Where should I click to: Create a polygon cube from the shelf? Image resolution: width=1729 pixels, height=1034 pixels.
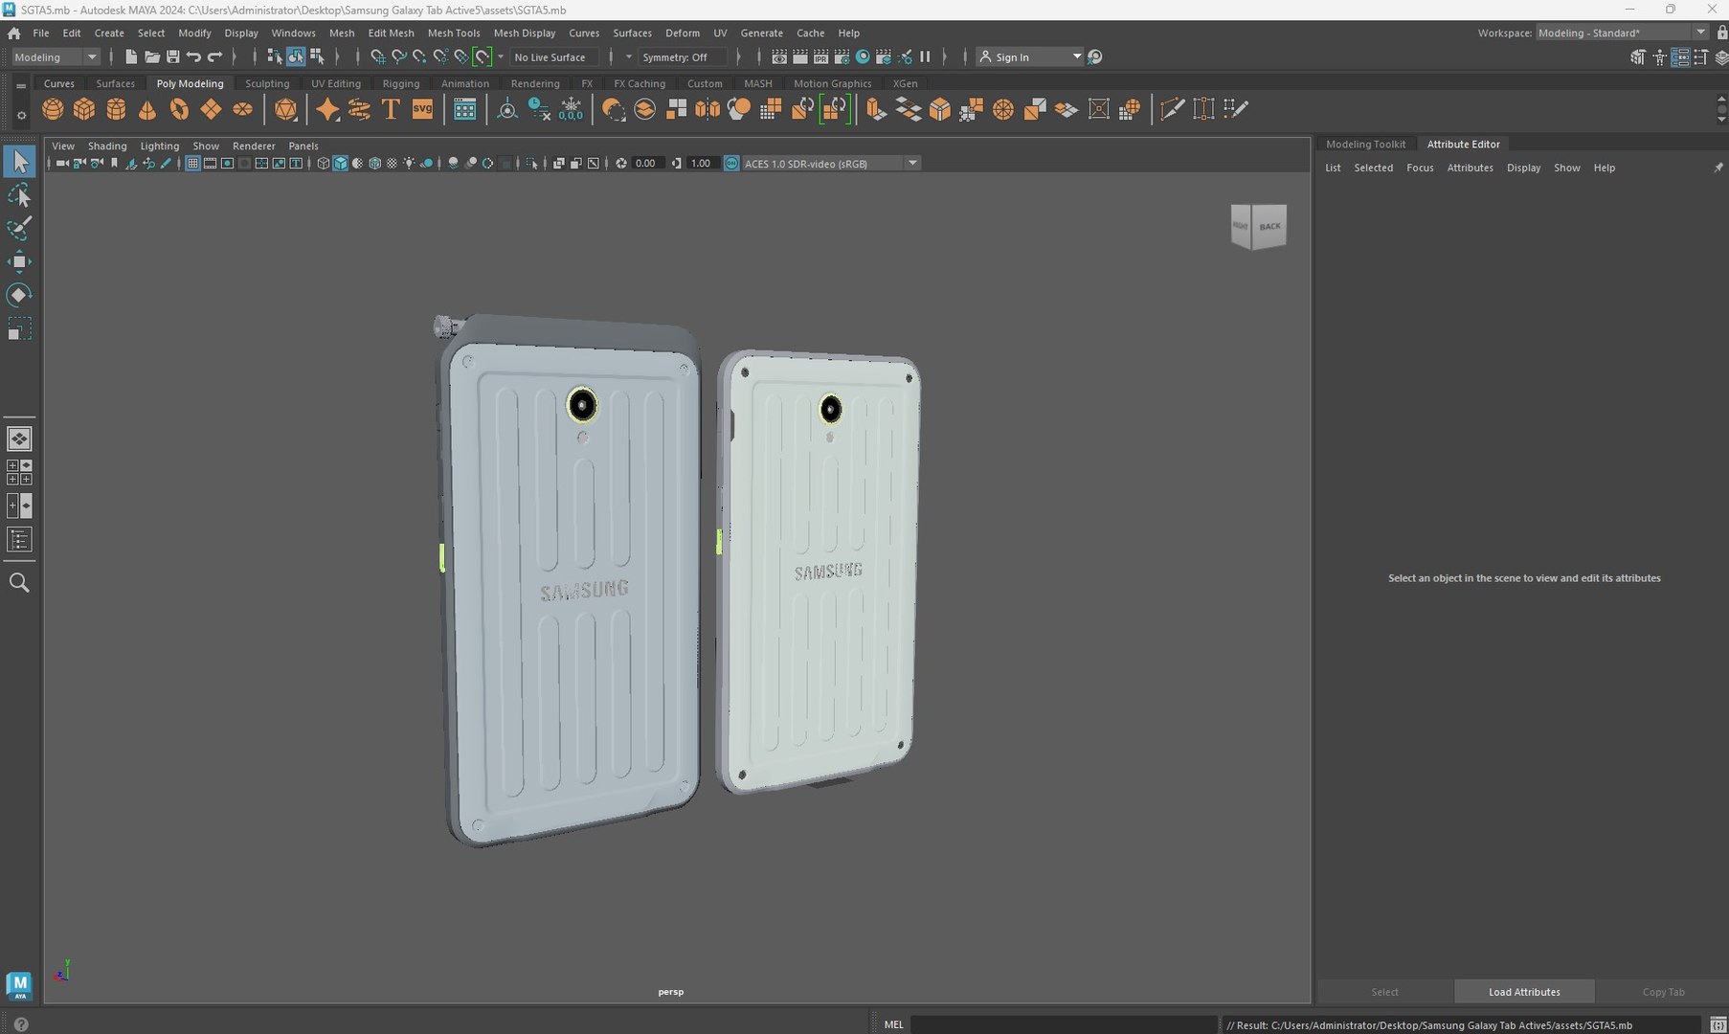[x=84, y=109]
